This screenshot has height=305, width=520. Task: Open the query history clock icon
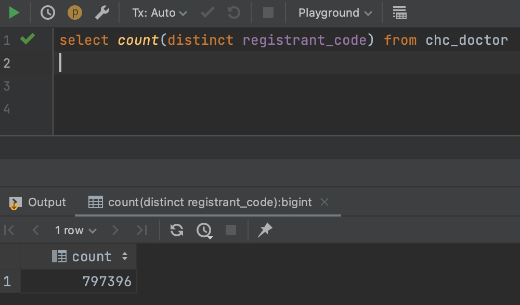[48, 13]
